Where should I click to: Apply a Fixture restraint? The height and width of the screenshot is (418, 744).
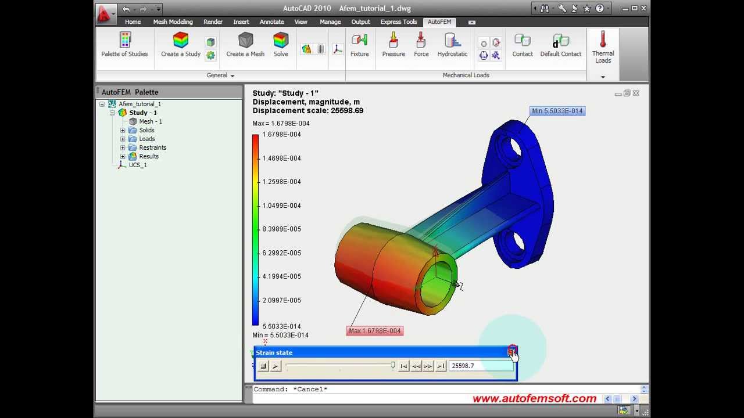359,45
